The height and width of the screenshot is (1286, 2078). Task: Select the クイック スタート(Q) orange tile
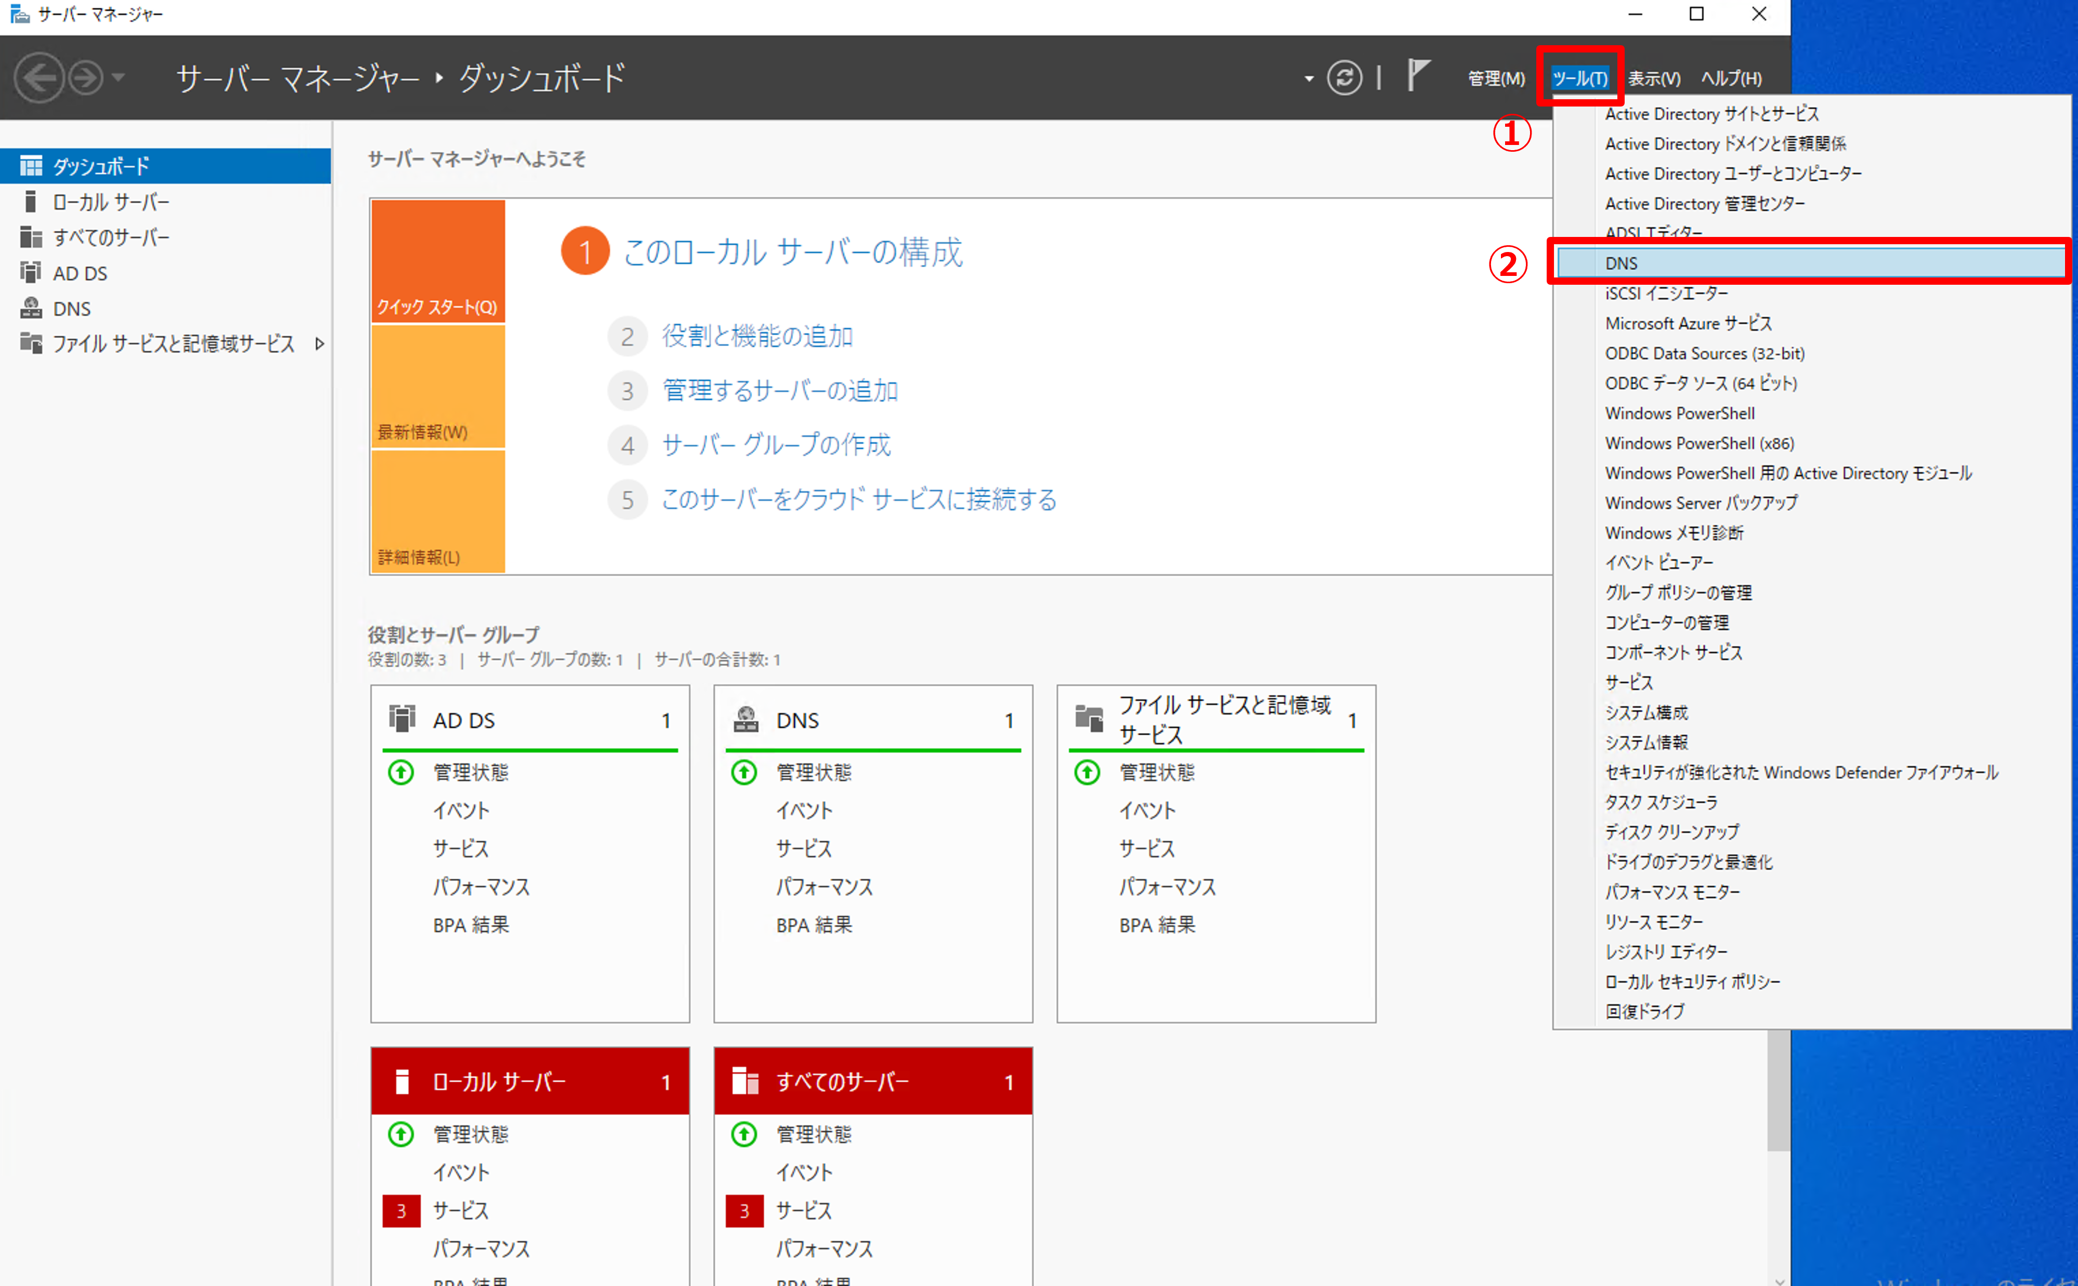click(x=437, y=260)
